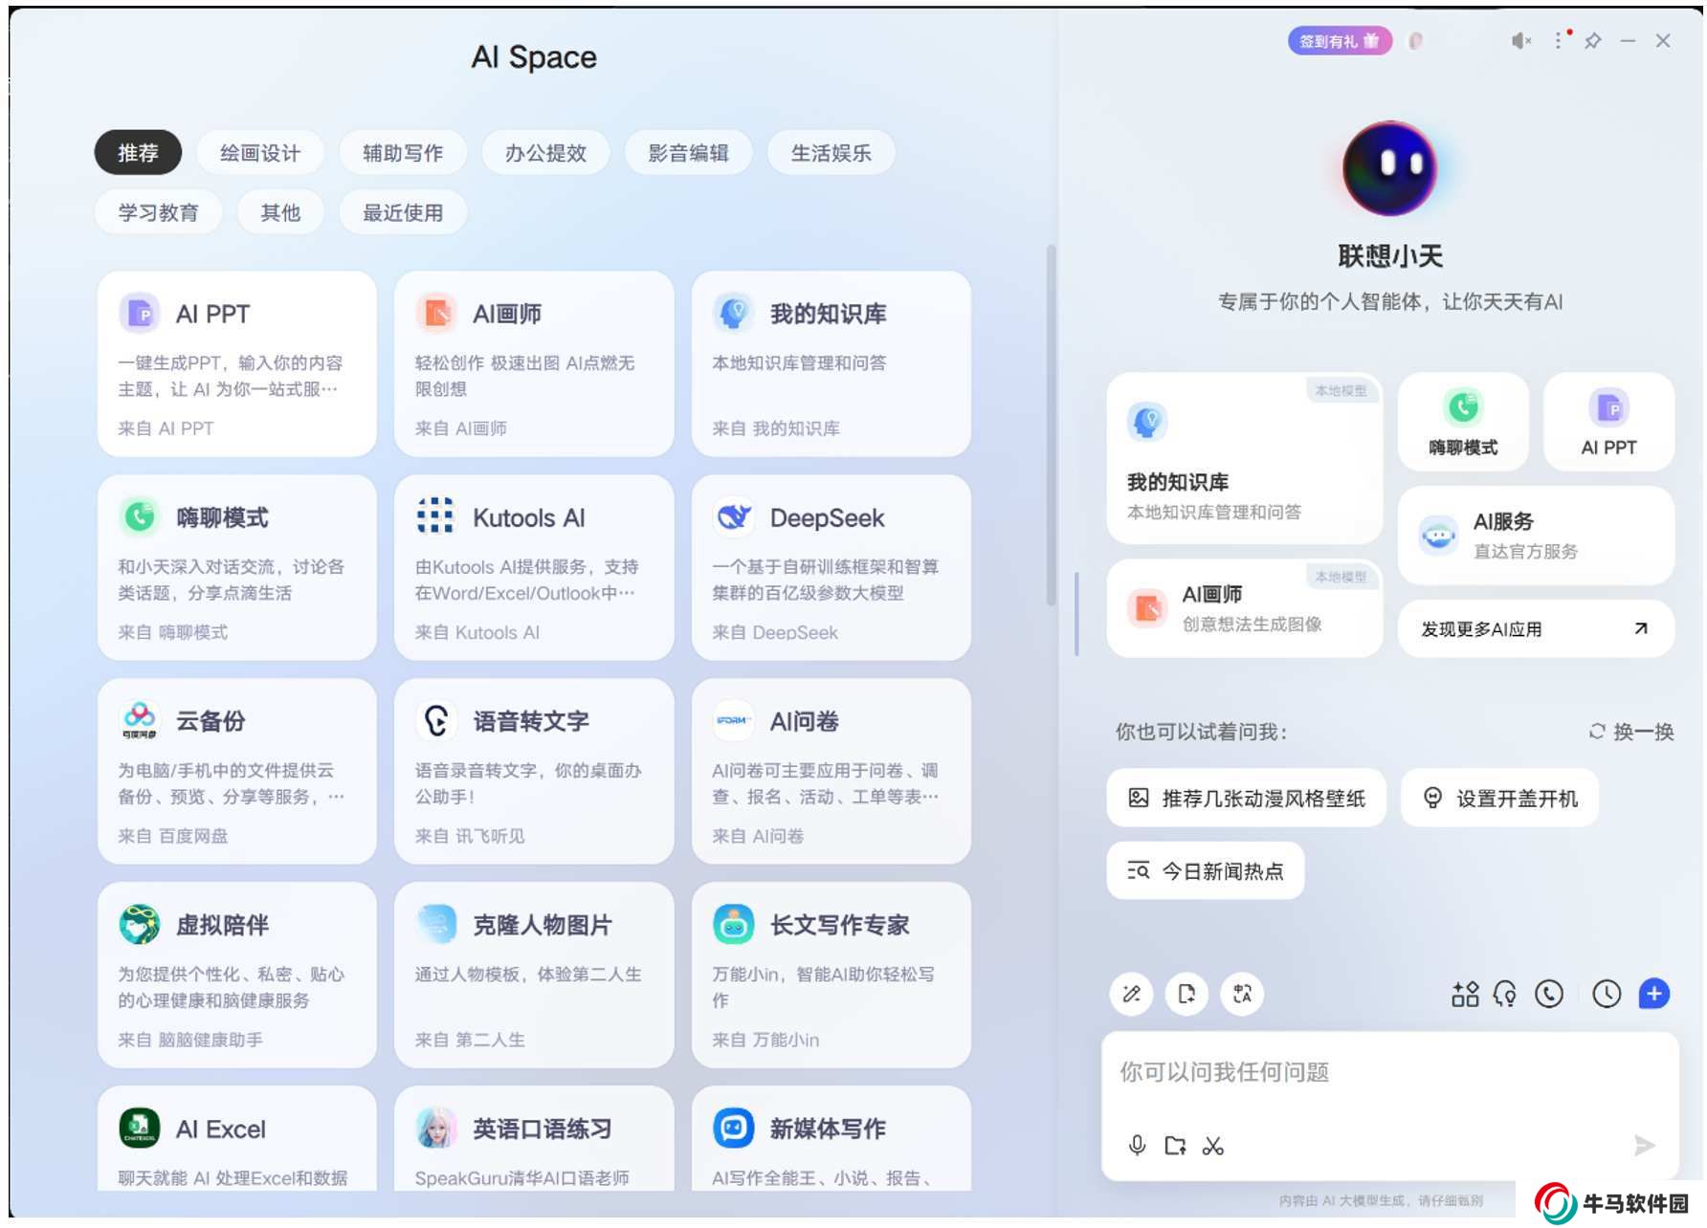The height and width of the screenshot is (1228, 1707).
Task: Expand 发现更多AI应用 with its arrow
Action: (1640, 628)
